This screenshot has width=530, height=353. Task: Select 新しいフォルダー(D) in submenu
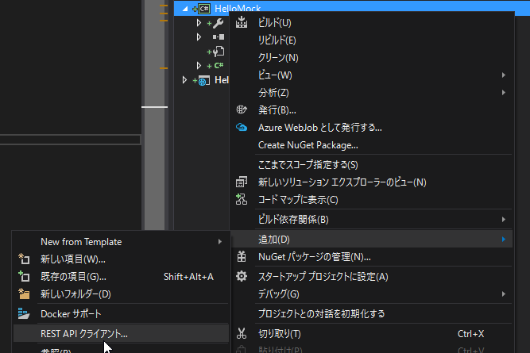coord(121,294)
